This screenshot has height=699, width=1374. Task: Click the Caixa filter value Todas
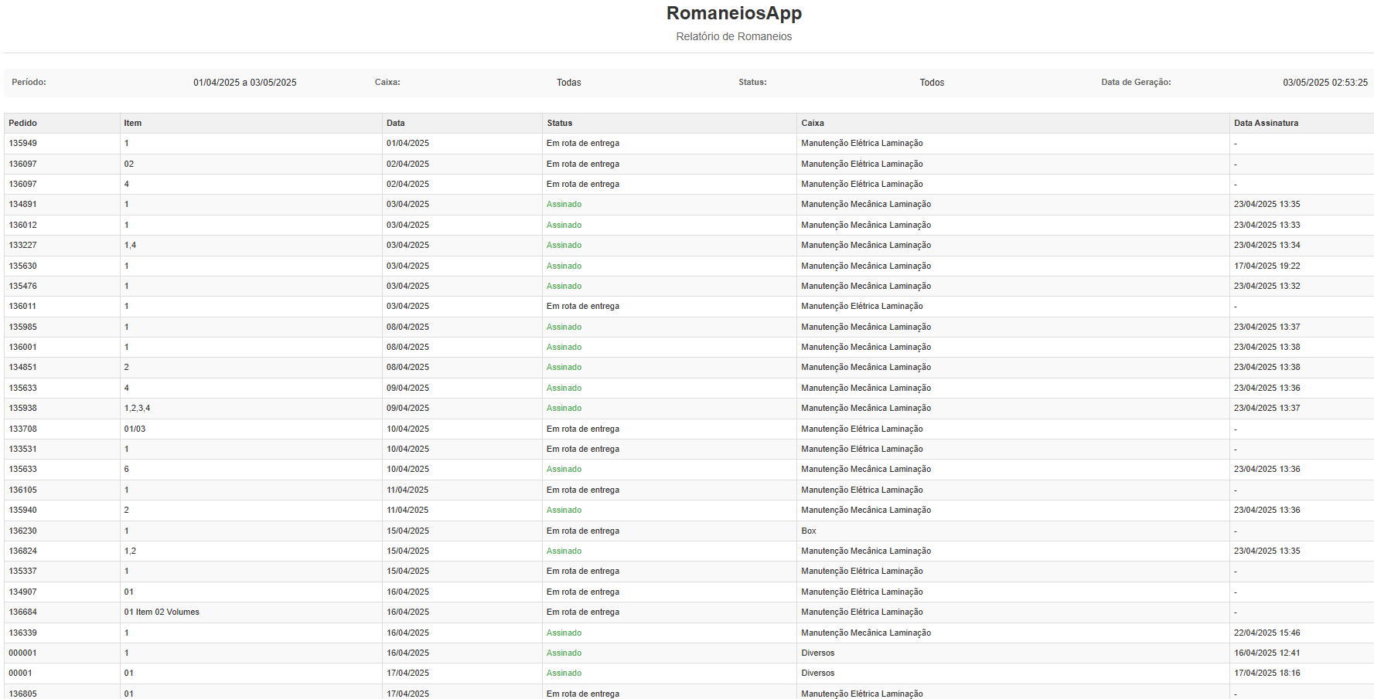(x=568, y=83)
